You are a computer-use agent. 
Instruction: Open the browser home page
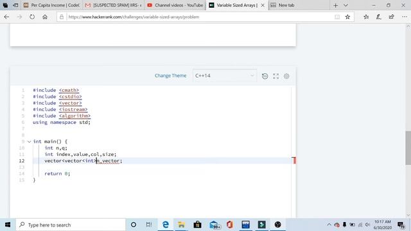pyautogui.click(x=45, y=17)
